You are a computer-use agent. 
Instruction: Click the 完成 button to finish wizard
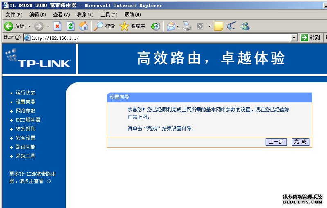pyautogui.click(x=300, y=142)
